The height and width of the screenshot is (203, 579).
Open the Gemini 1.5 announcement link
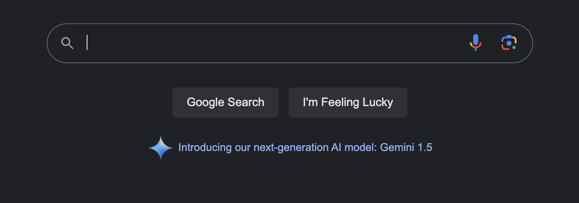(305, 147)
